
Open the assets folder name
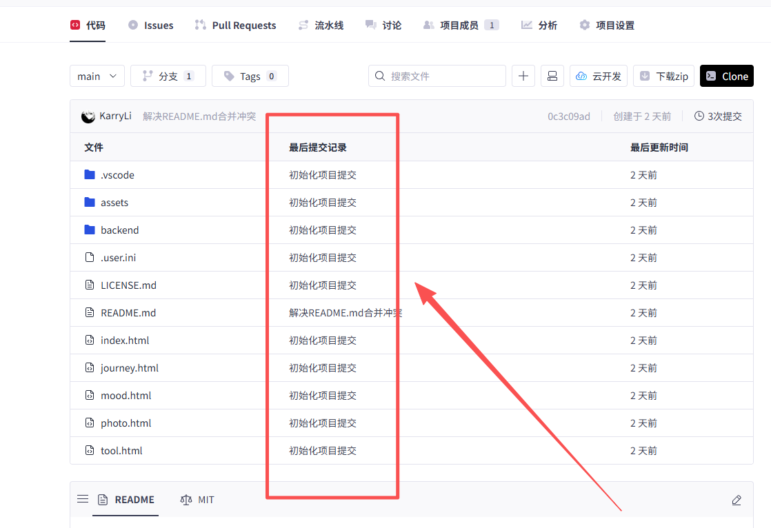(114, 203)
